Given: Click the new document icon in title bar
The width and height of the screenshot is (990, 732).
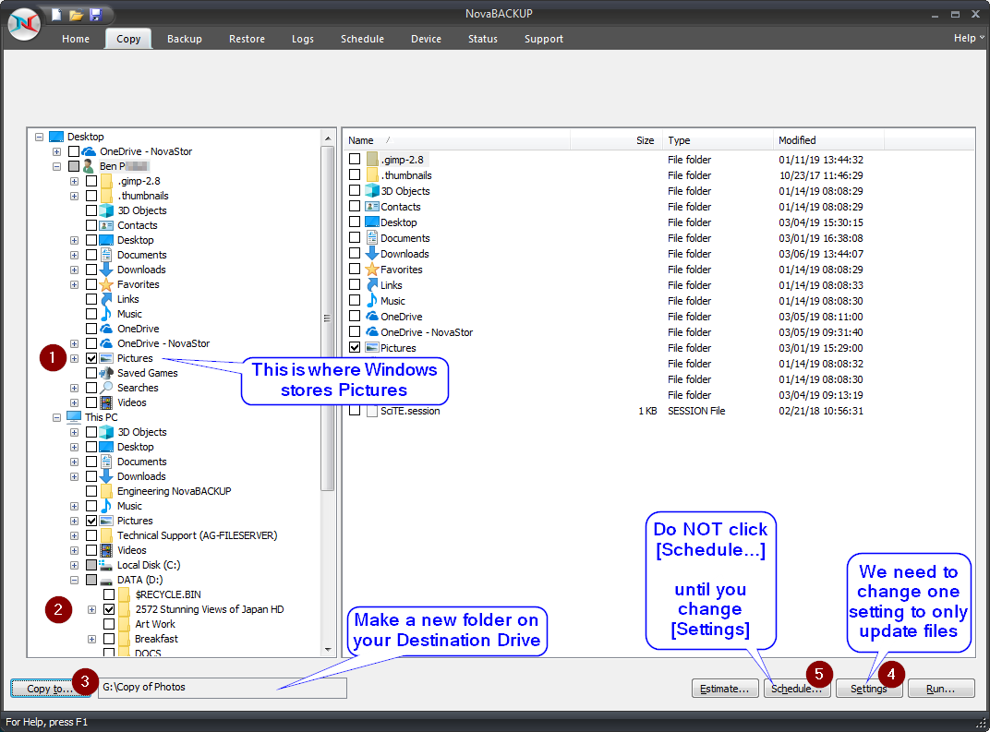Looking at the screenshot, I should click(x=57, y=15).
